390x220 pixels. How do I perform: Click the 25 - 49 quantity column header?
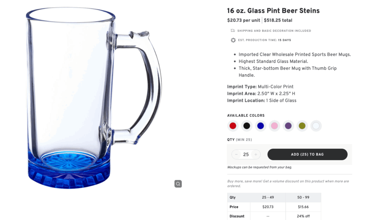(x=268, y=197)
